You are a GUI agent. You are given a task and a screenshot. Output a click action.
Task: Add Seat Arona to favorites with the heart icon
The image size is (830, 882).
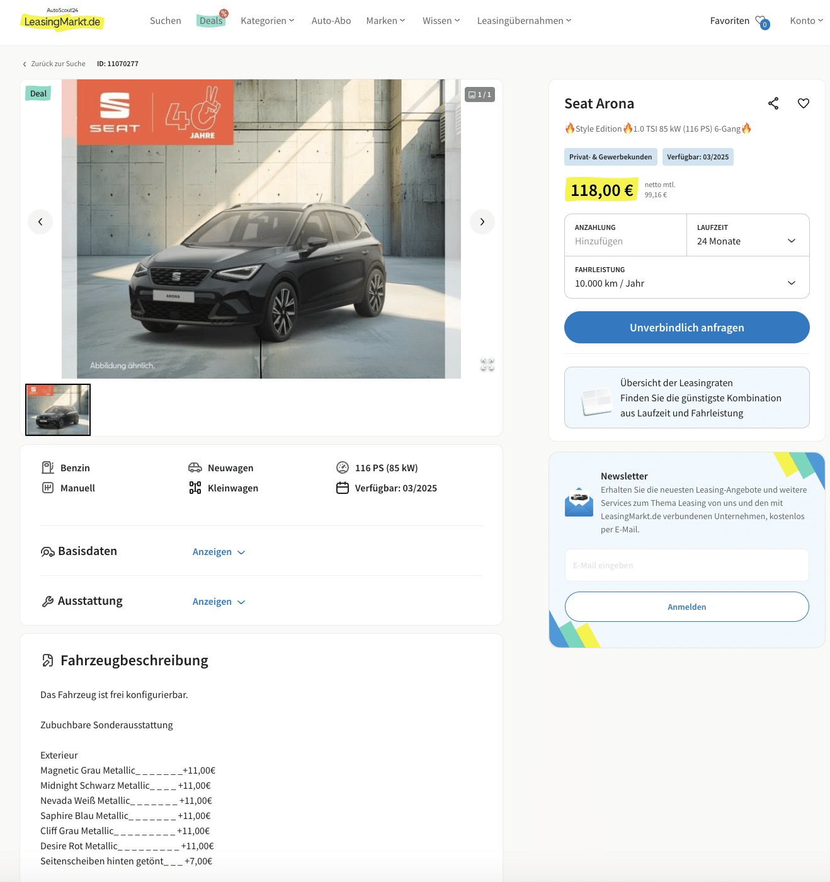point(804,103)
